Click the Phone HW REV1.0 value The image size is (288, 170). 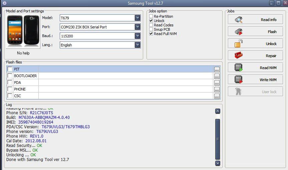pyautogui.click(x=37, y=136)
